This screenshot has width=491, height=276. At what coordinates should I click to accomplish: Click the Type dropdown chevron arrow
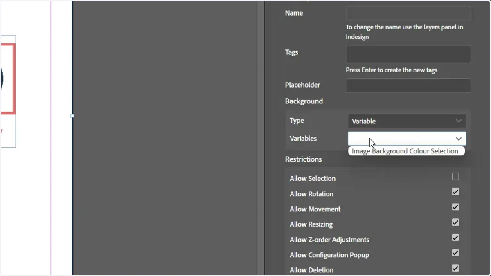pos(459,121)
